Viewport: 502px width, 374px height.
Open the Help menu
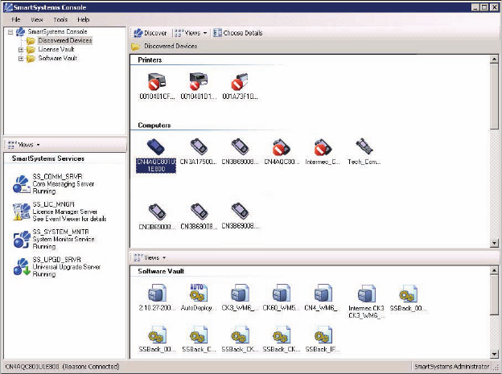coord(83,19)
